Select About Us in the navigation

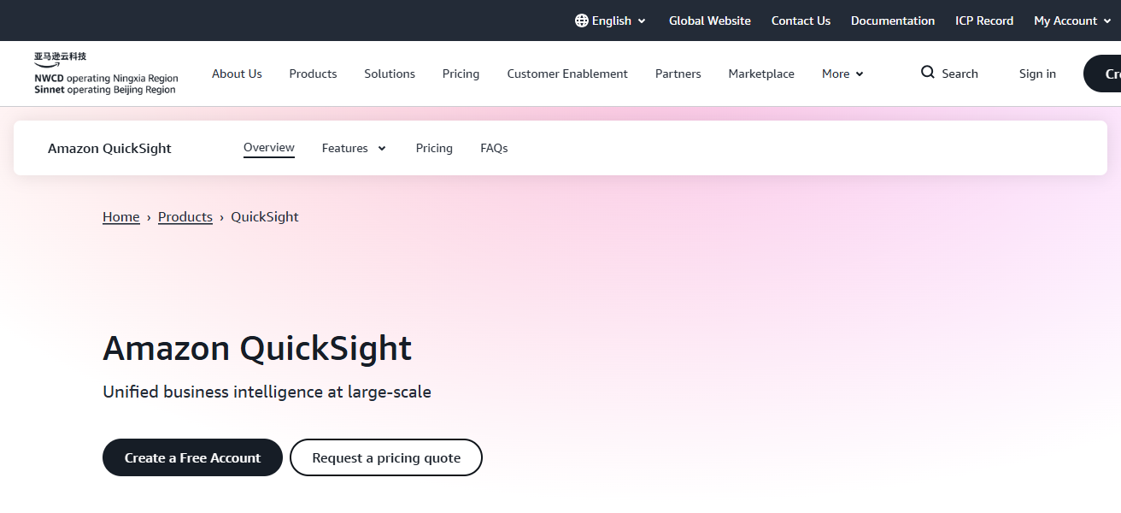coord(237,74)
